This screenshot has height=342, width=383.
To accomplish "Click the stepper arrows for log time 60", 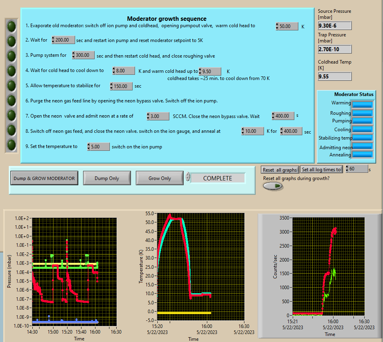I will [x=347, y=169].
